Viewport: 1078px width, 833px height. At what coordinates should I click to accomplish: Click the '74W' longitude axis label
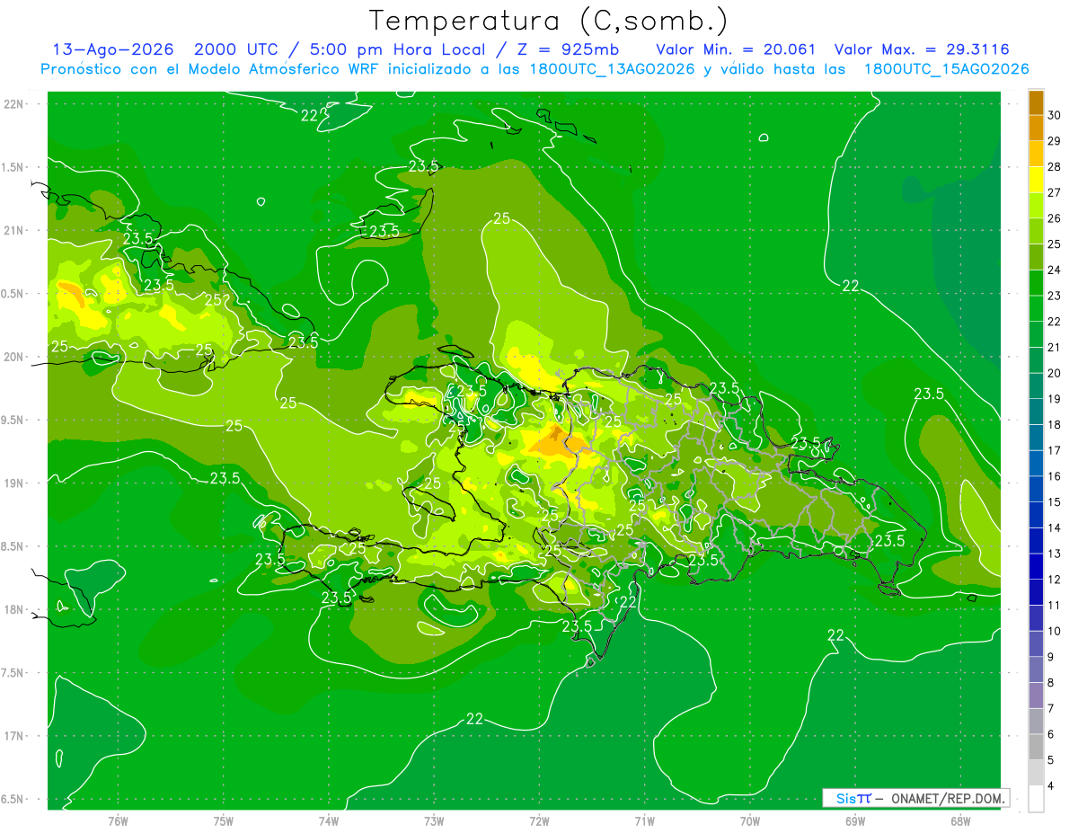[x=328, y=820]
